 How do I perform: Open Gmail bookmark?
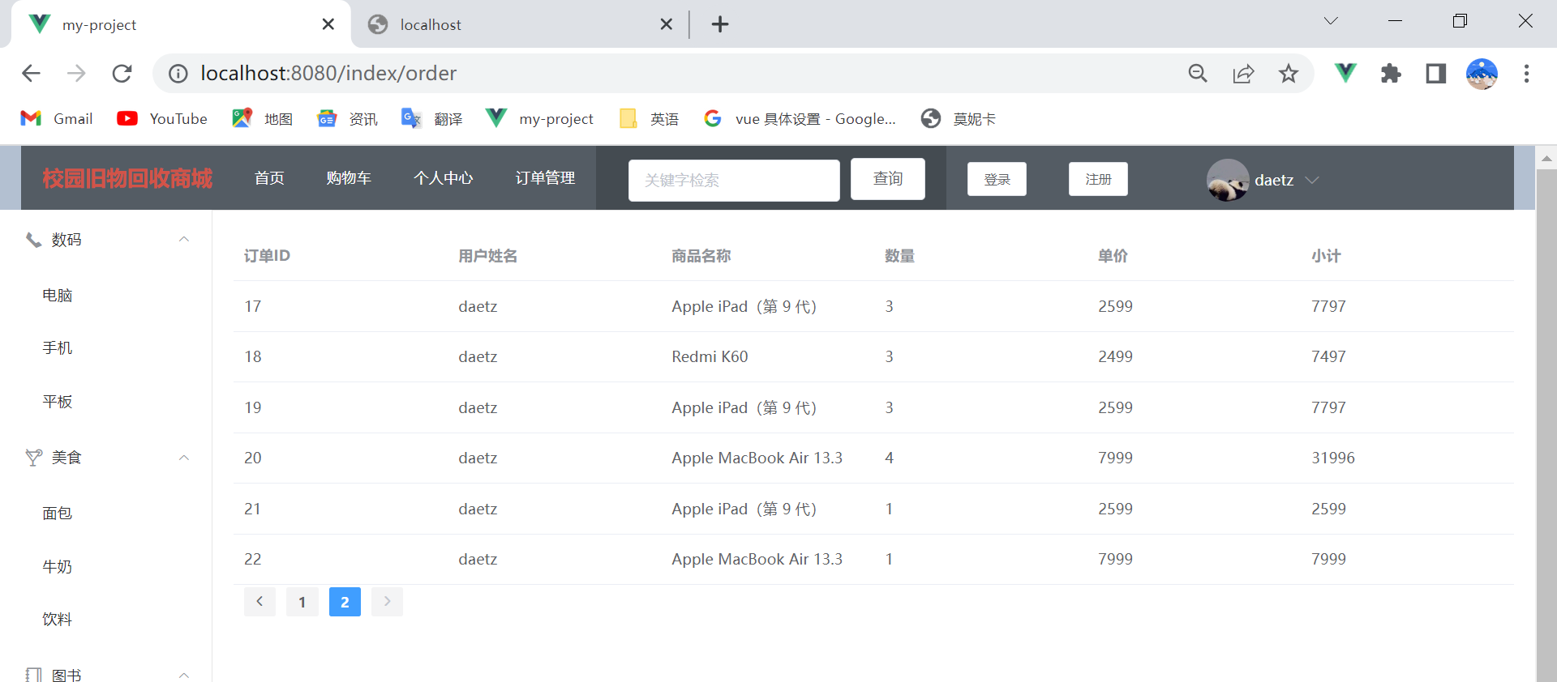pyautogui.click(x=57, y=119)
